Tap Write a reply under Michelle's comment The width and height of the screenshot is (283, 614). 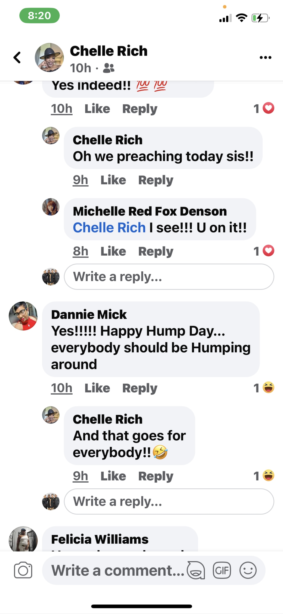click(x=169, y=277)
